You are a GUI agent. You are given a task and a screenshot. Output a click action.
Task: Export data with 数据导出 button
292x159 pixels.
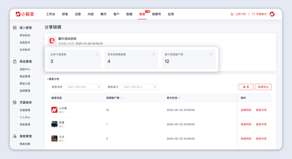click(263, 87)
